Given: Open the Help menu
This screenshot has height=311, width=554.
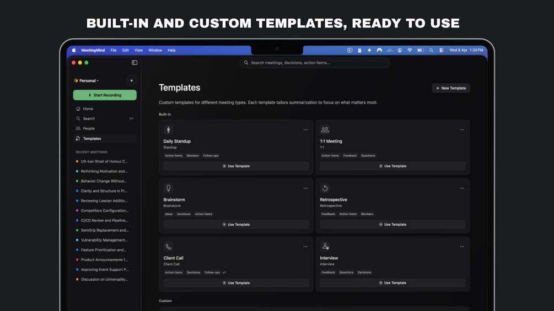Looking at the screenshot, I should [171, 51].
